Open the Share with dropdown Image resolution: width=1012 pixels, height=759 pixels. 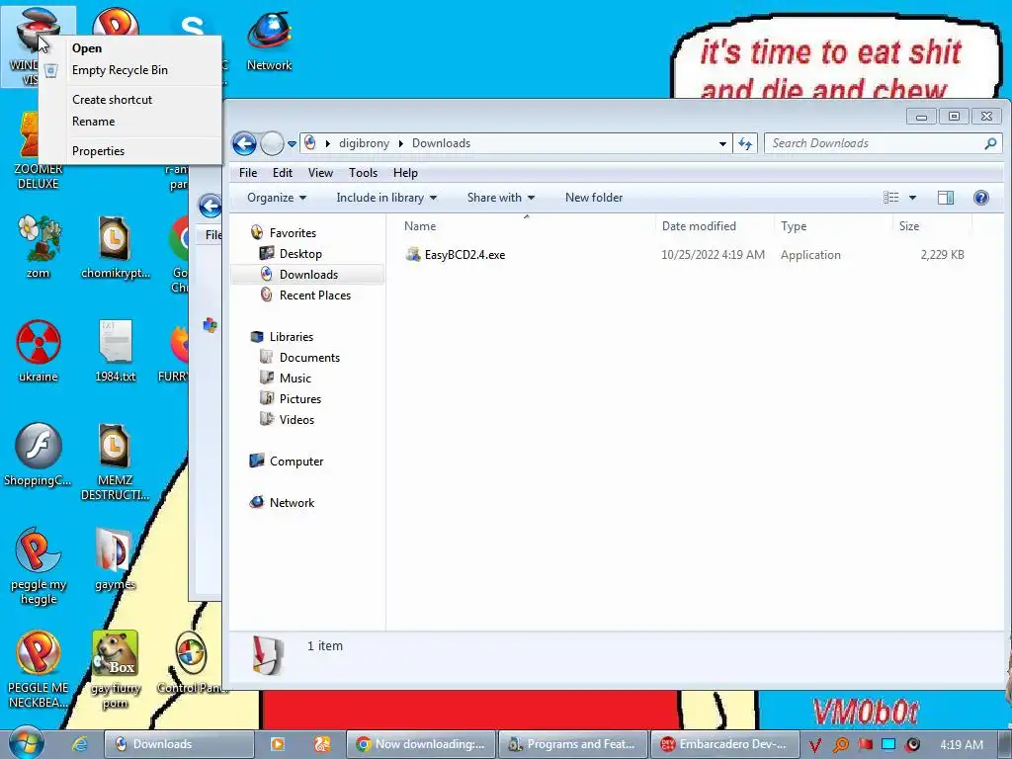click(x=501, y=198)
